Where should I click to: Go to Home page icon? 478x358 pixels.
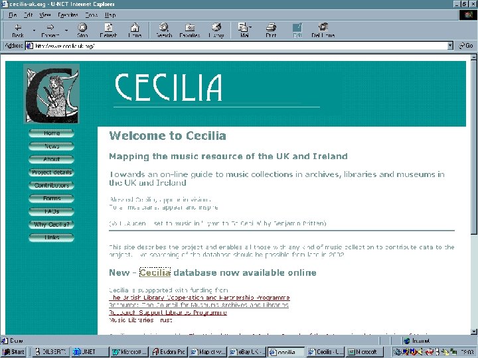click(135, 30)
